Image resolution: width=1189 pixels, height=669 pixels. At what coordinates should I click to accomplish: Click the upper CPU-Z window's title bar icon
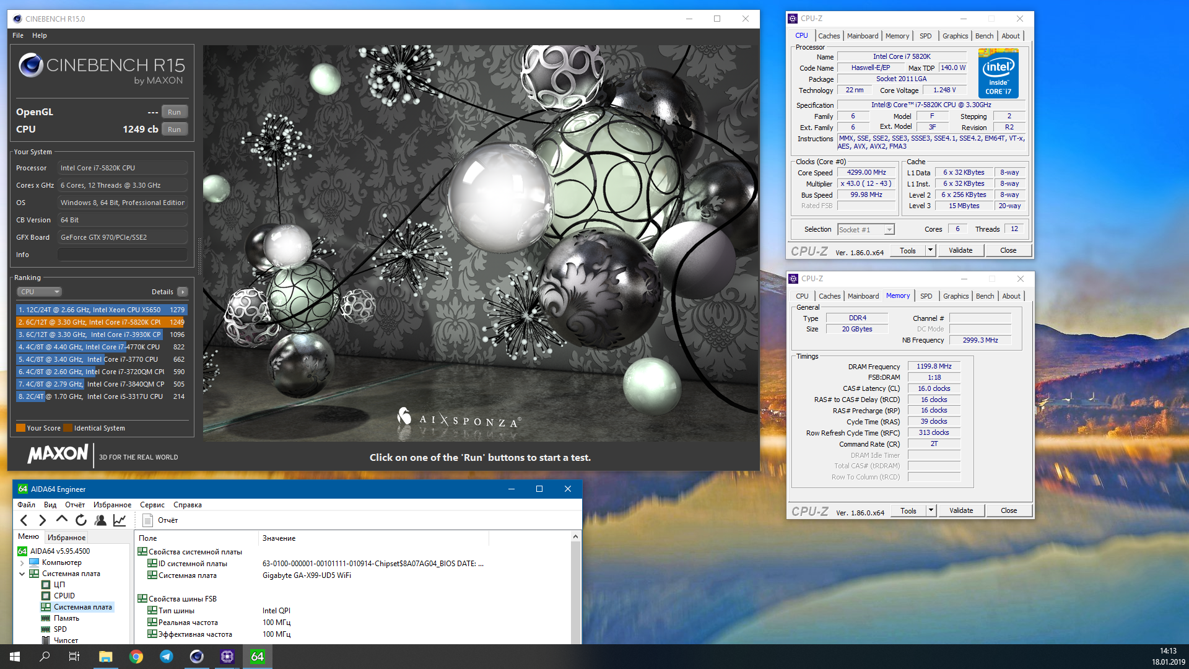coord(793,19)
